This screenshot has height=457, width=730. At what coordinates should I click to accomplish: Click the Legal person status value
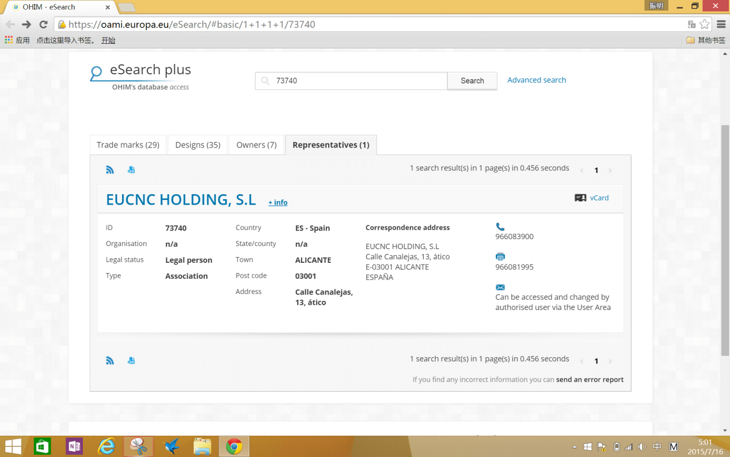189,260
